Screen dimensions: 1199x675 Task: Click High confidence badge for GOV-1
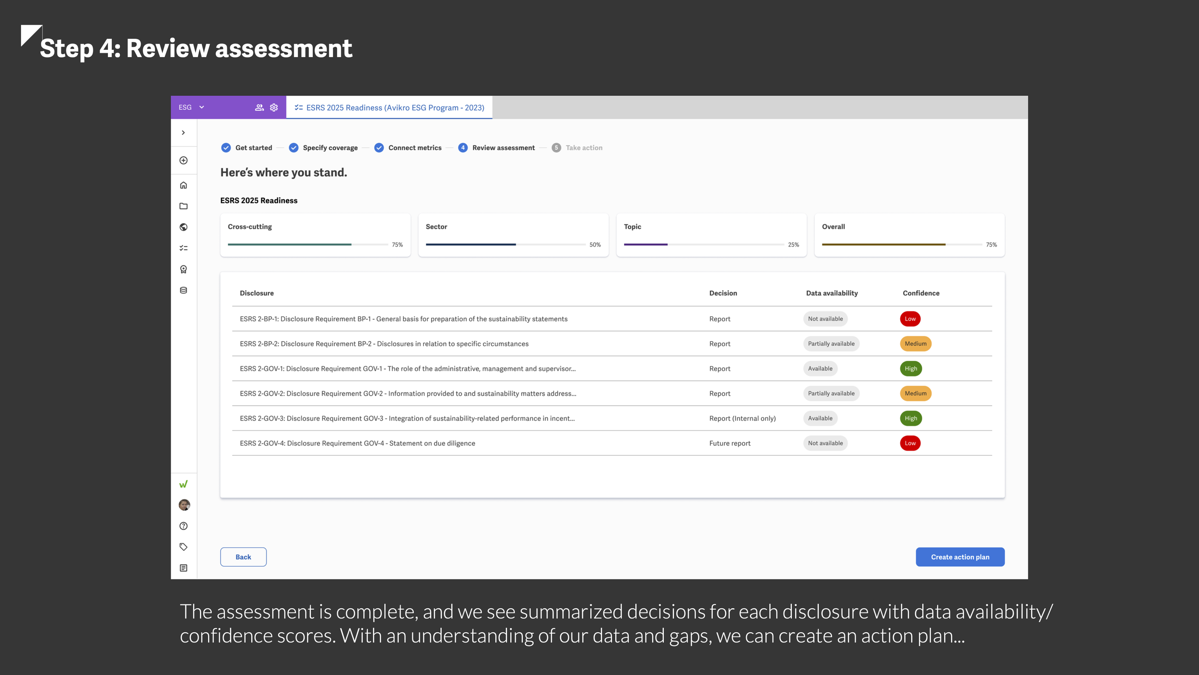(x=911, y=369)
